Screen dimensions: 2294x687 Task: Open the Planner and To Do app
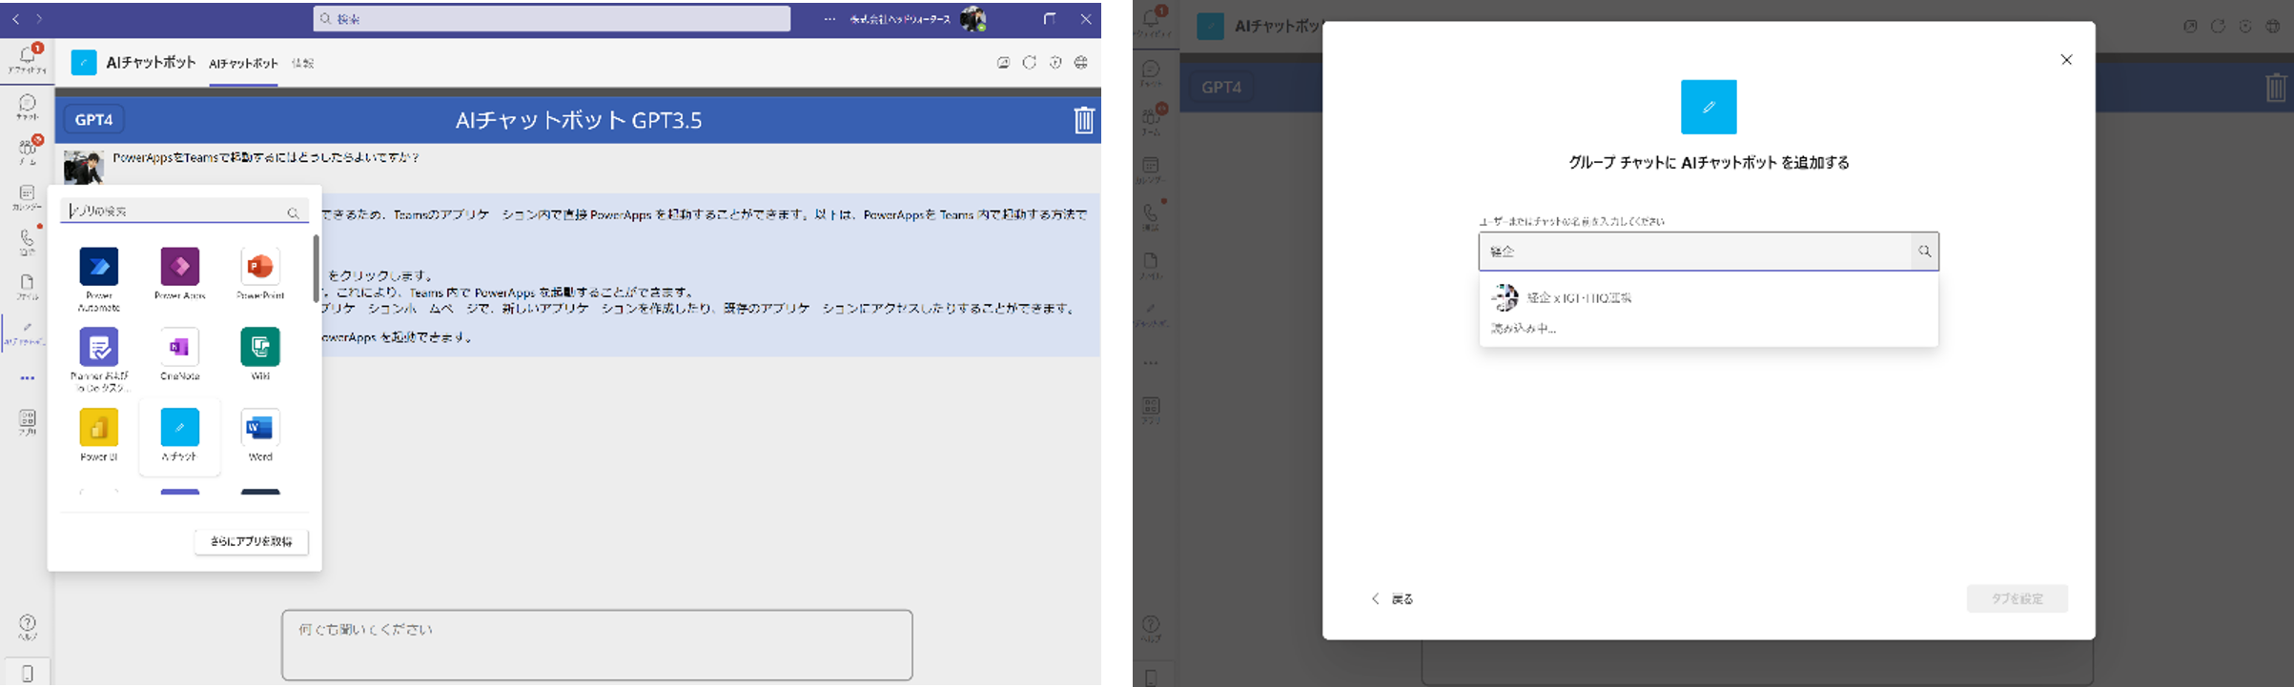[99, 347]
